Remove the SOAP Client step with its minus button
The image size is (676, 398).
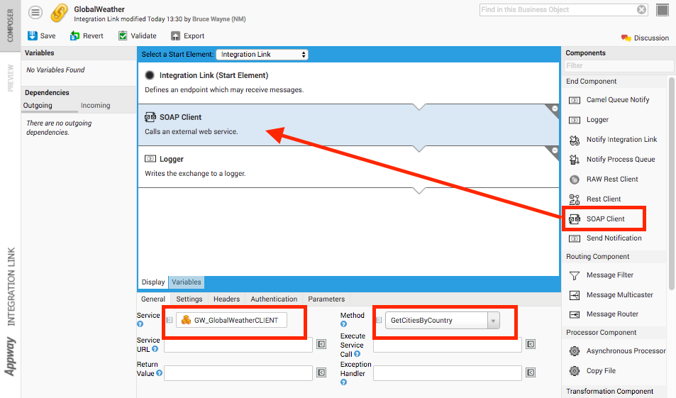coord(555,109)
